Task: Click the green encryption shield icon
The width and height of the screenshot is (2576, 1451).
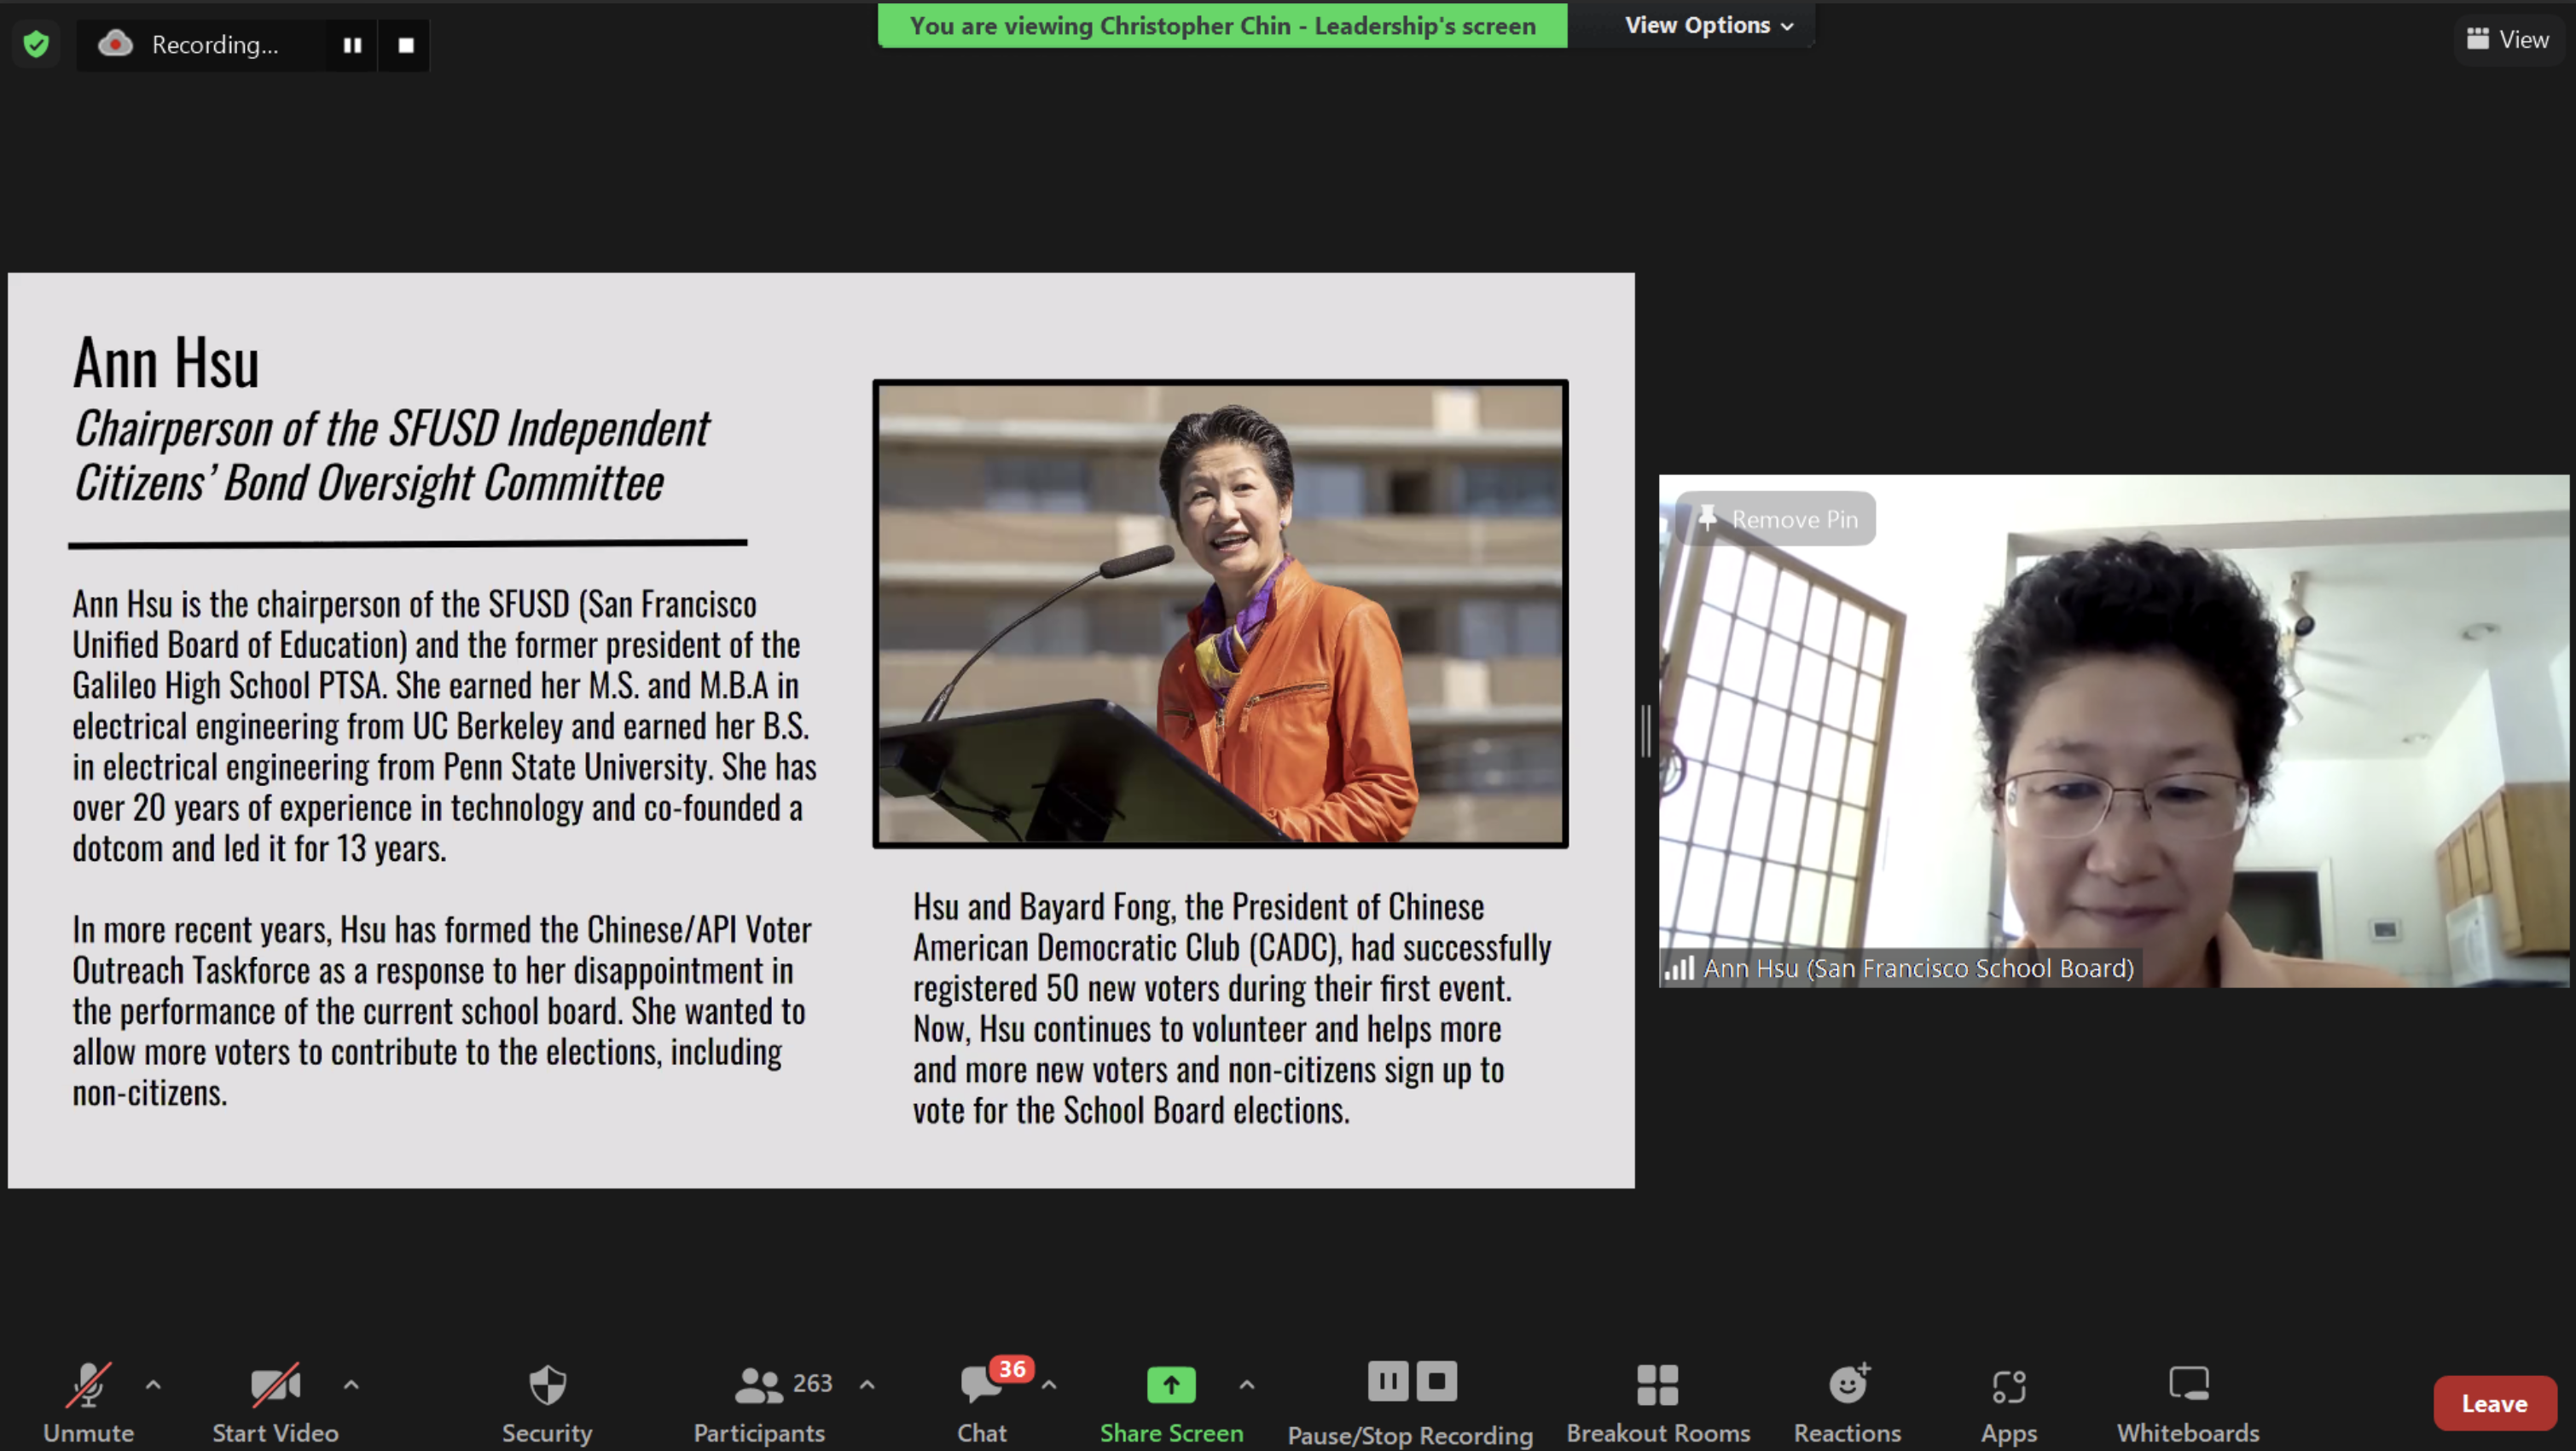Action: pos(36,44)
